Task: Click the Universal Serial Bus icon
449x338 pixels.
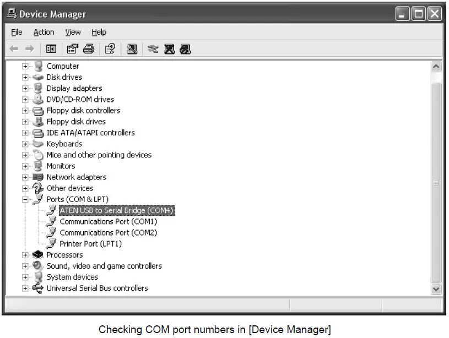Action: (38, 288)
